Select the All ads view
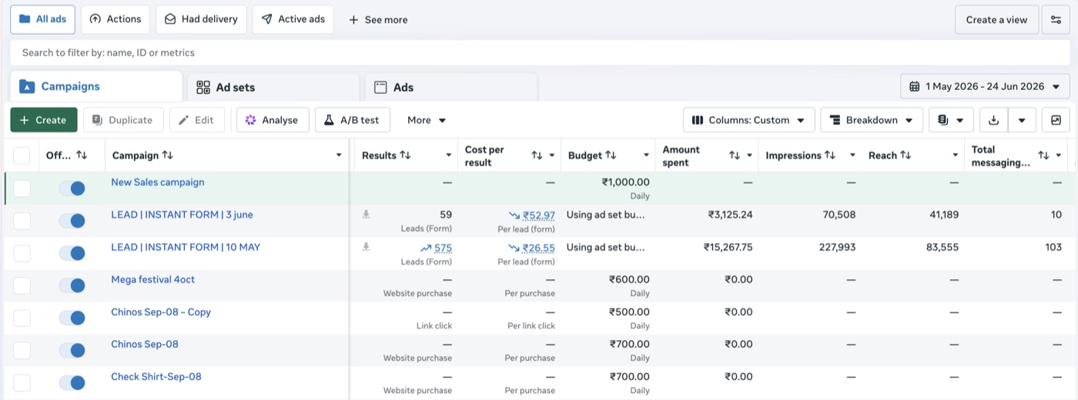Image resolution: width=1078 pixels, height=400 pixels. pyautogui.click(x=42, y=19)
